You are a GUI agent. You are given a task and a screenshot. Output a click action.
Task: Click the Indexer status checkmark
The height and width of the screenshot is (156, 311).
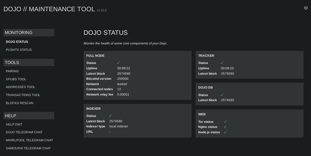tap(110, 116)
